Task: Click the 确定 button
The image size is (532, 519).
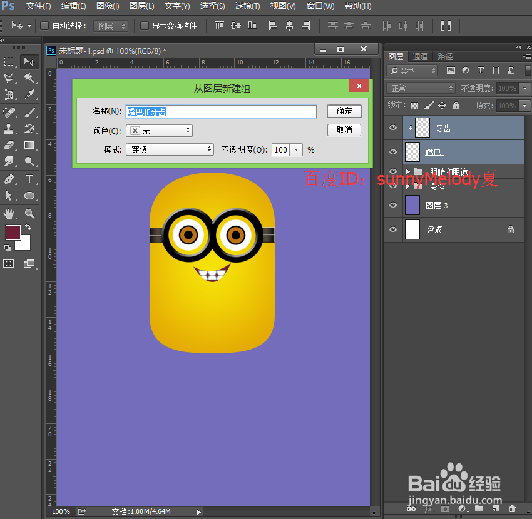Action: point(344,111)
